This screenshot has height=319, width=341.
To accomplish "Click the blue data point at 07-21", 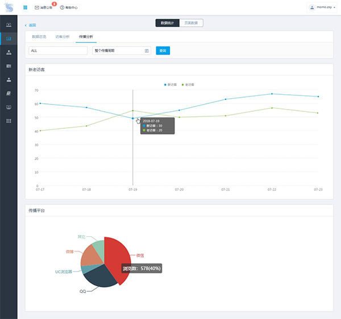I will click(x=226, y=99).
